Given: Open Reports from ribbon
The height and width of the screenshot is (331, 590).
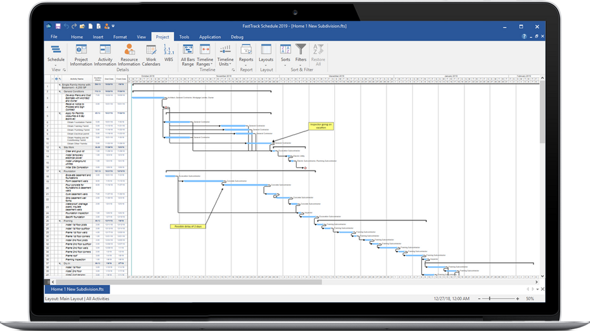Looking at the screenshot, I should pyautogui.click(x=246, y=55).
